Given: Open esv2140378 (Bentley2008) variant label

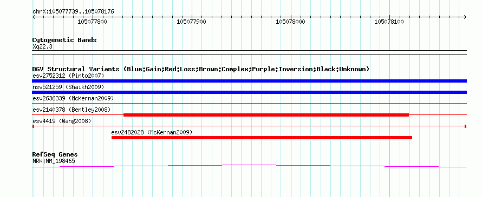Looking at the screenshot, I should tap(71, 110).
